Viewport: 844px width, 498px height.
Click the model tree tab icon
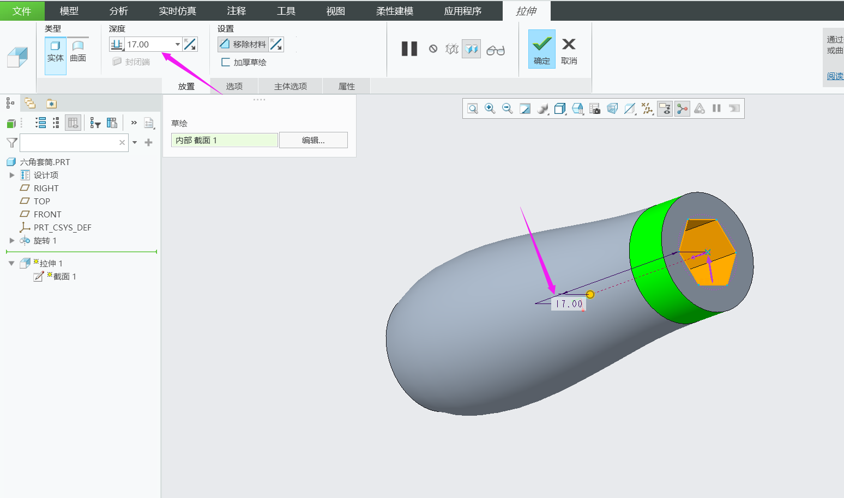[x=10, y=103]
